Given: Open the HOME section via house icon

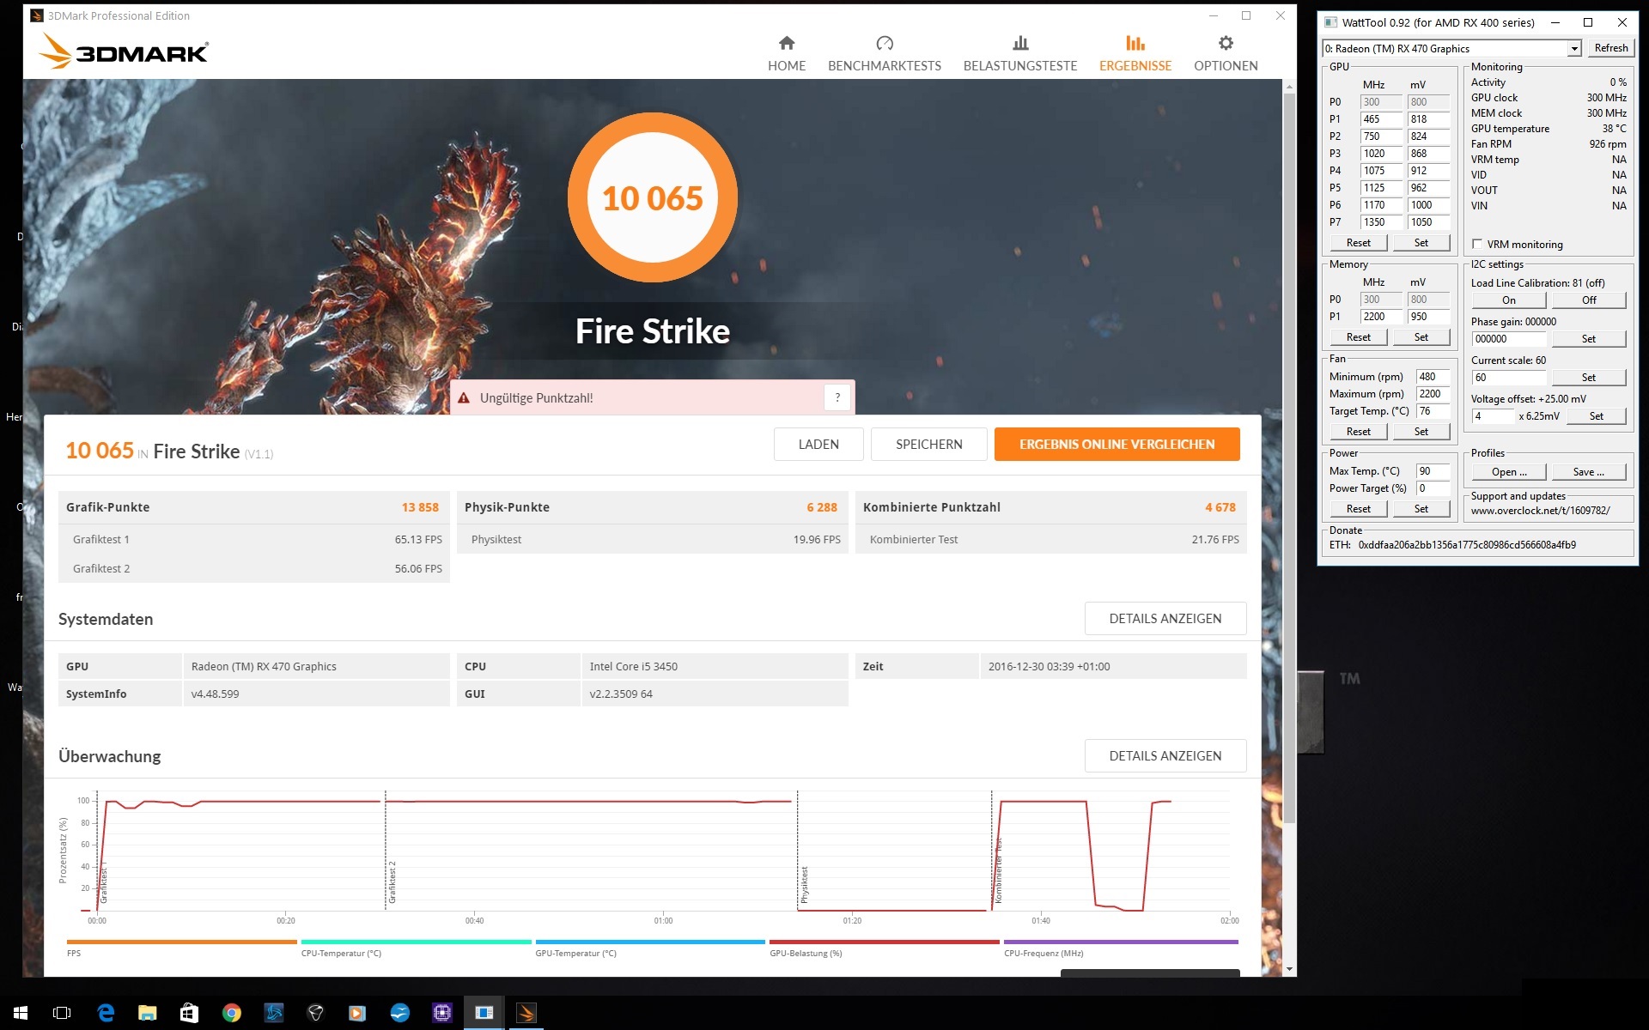Looking at the screenshot, I should (786, 44).
